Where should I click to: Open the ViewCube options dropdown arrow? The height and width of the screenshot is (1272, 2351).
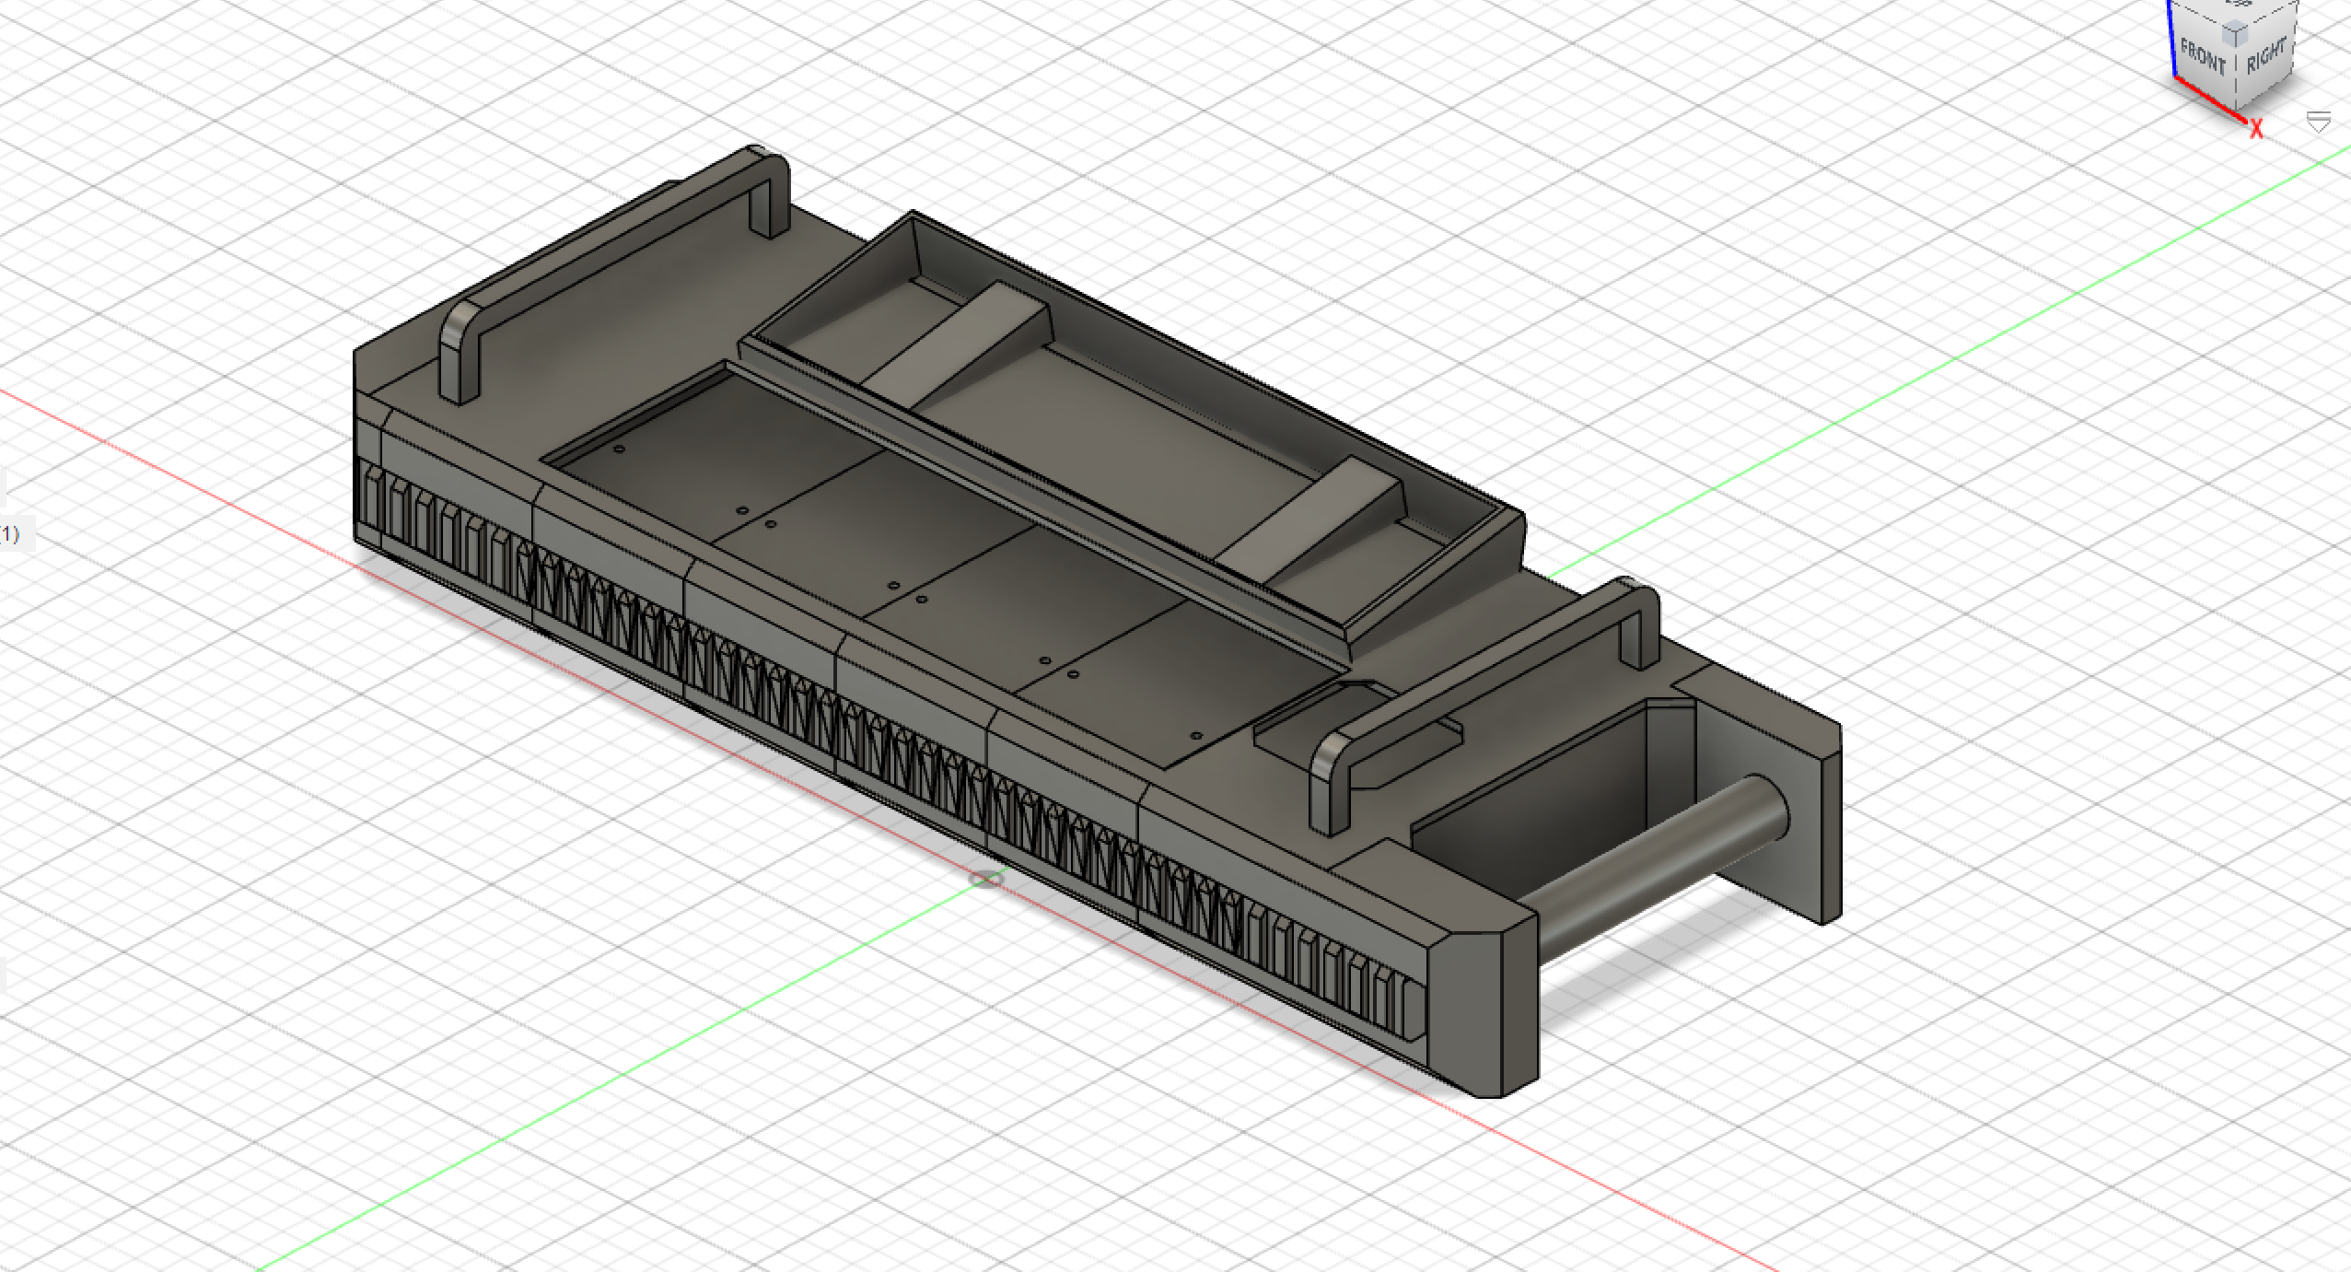[x=2319, y=122]
